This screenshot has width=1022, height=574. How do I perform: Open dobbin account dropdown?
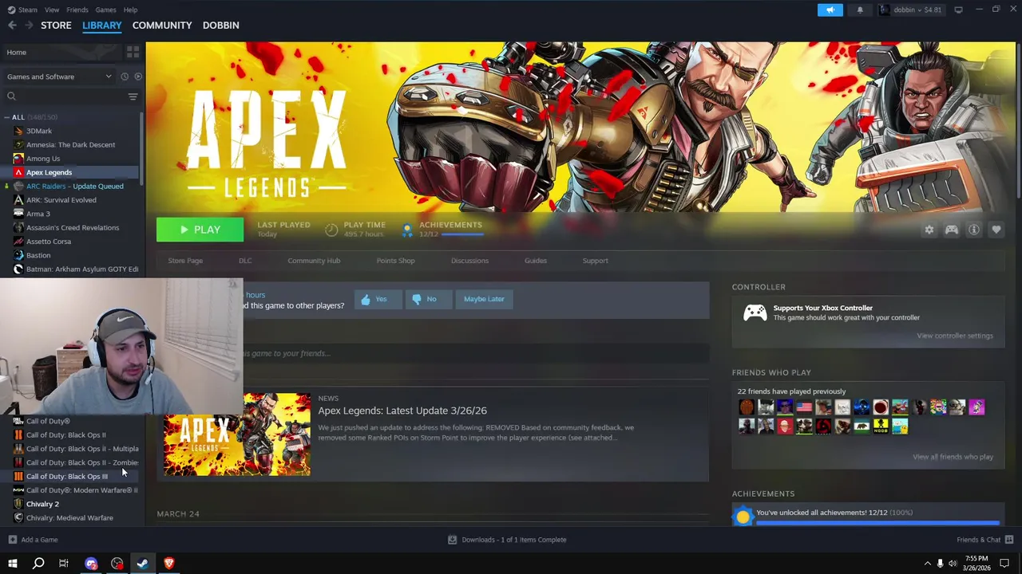[910, 10]
